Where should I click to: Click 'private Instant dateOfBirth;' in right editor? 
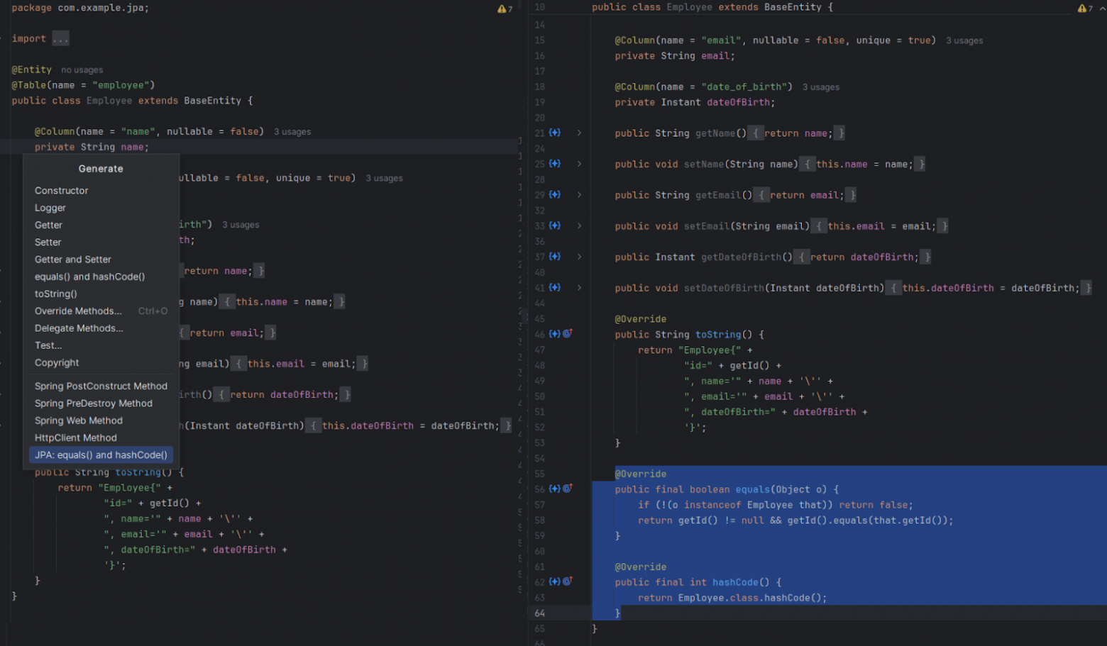pos(695,102)
